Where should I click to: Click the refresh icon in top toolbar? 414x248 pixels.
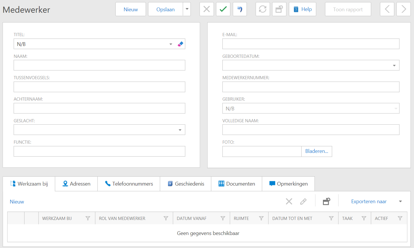coord(263,9)
